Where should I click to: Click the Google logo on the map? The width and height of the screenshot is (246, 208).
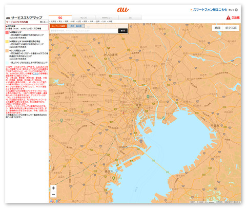[54, 201]
